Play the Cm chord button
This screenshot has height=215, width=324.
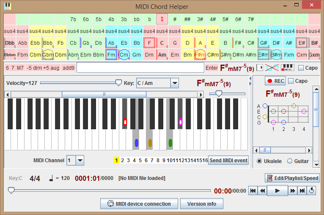coord(124,54)
